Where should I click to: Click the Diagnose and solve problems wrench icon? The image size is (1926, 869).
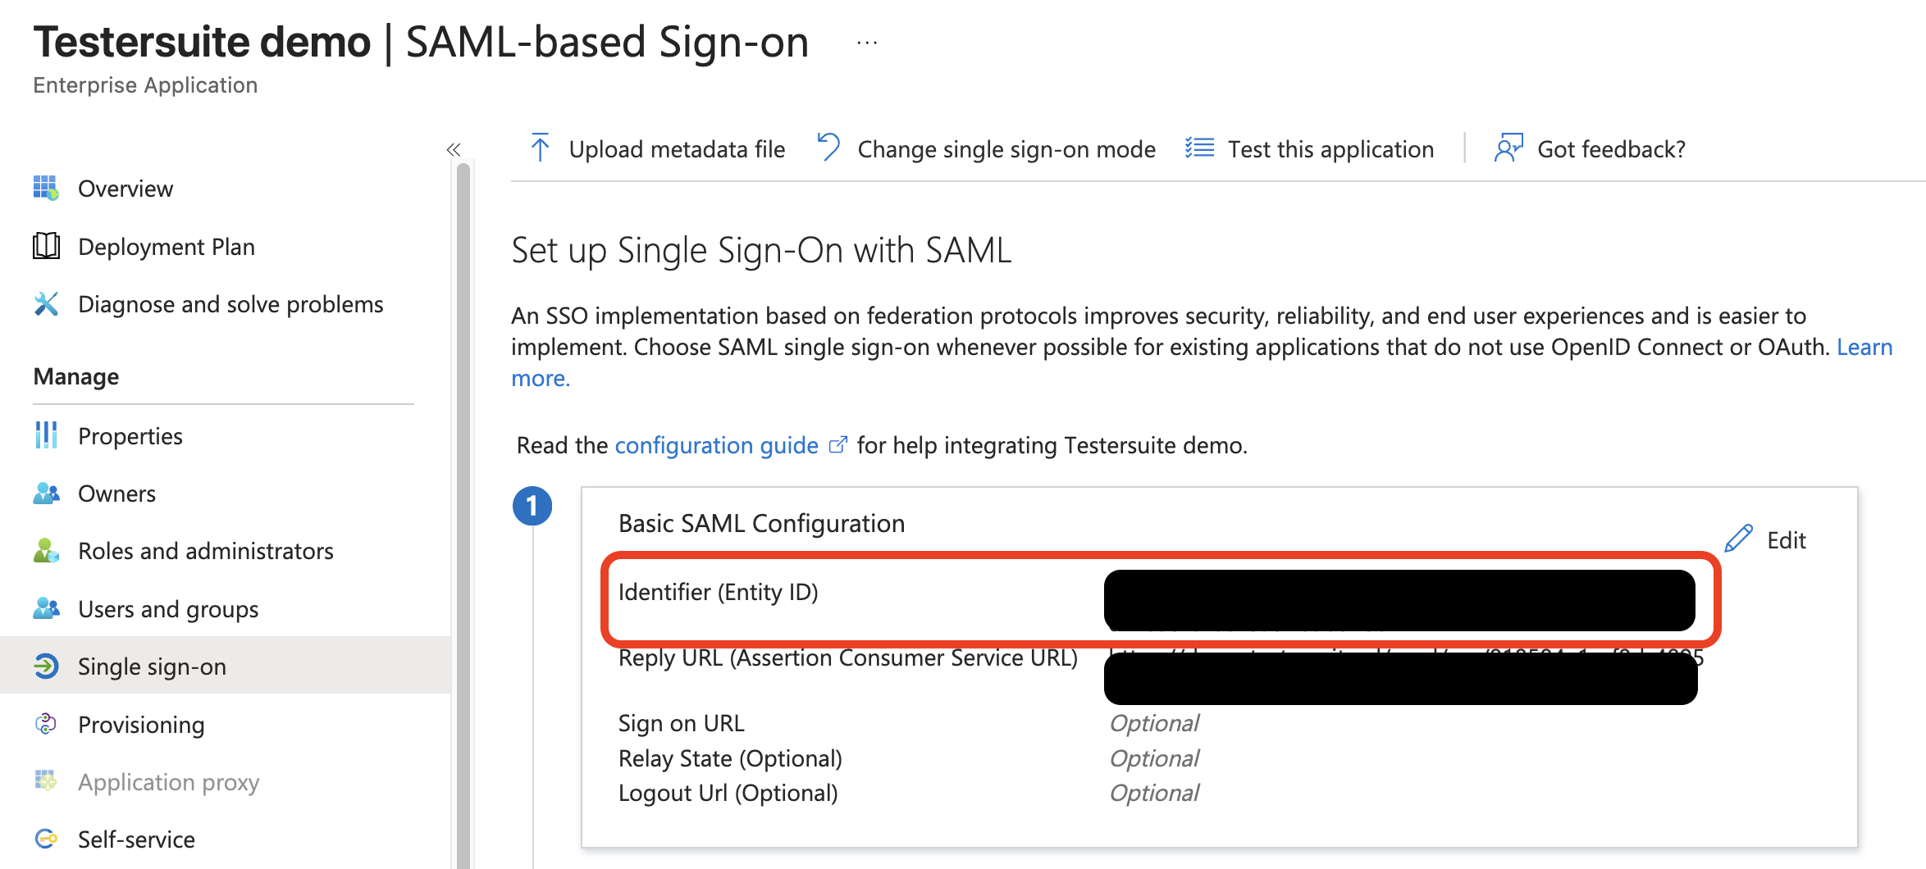click(46, 304)
